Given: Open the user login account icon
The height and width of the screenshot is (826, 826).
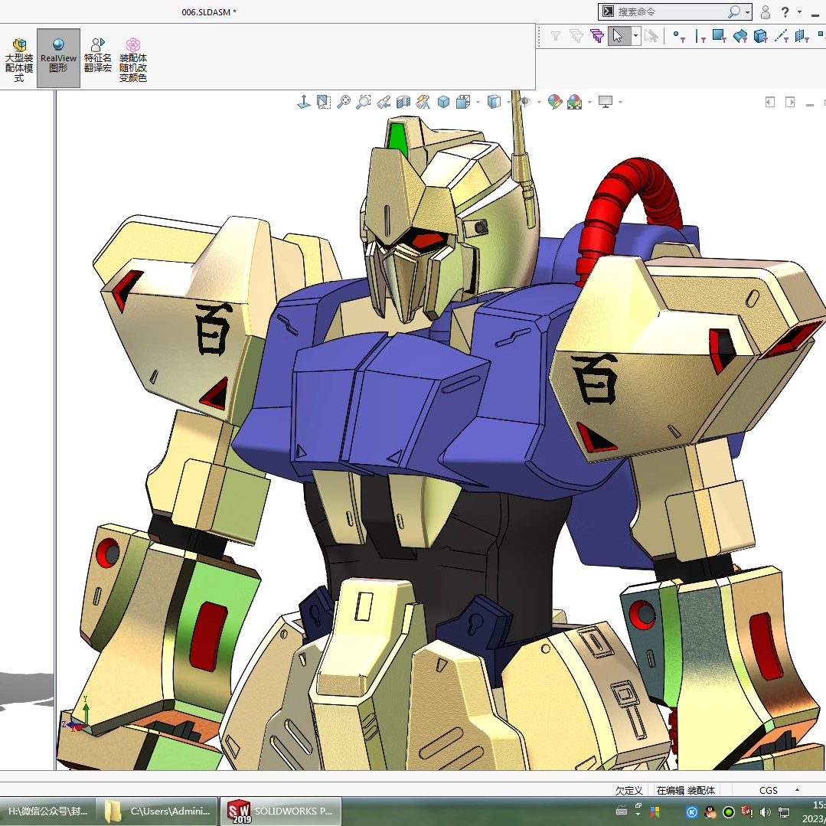Looking at the screenshot, I should tap(766, 11).
